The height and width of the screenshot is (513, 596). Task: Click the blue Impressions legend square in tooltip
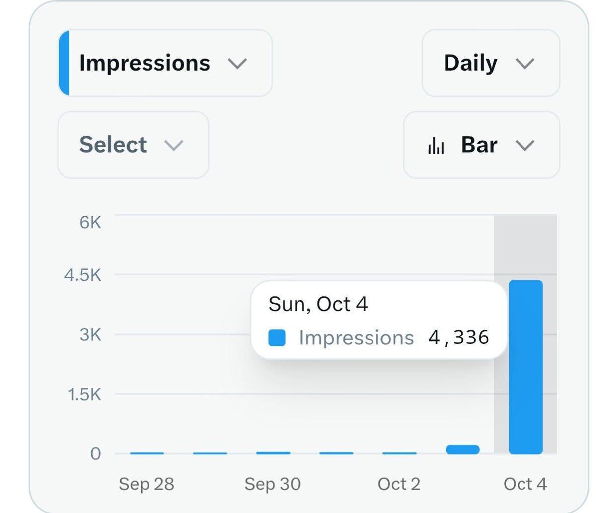(277, 338)
